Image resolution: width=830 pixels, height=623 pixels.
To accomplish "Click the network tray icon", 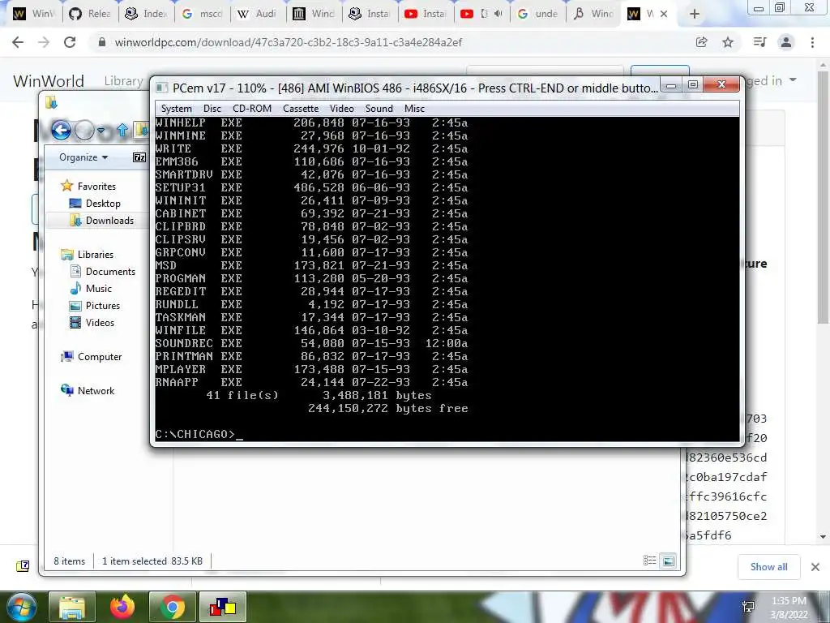I will 748,607.
